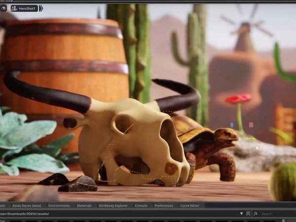The height and width of the screenshot is (222, 296).
Task: Toggle the viewport eye visibility icon
Action: pyautogui.click(x=4, y=8)
